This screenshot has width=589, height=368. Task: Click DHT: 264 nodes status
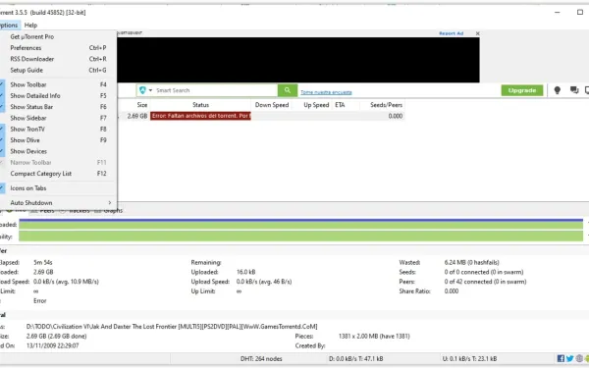[x=261, y=358]
